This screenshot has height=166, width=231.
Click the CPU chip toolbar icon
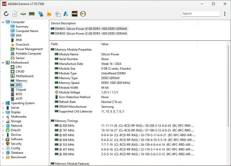pos(23,14)
